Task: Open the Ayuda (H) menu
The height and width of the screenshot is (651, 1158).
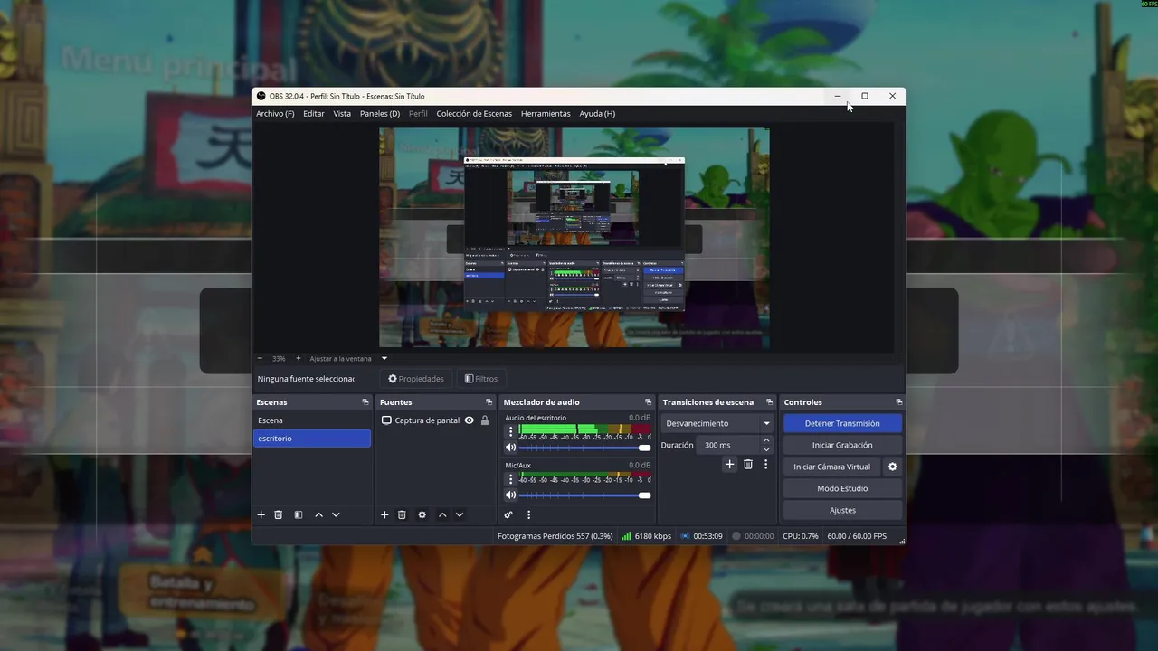Action: [x=597, y=114]
